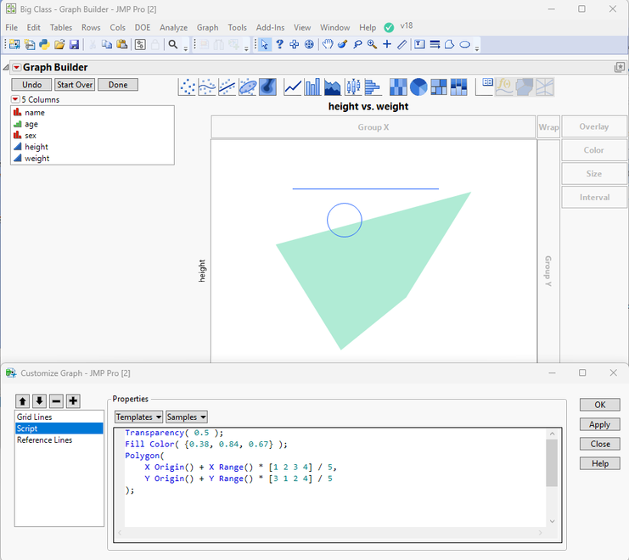Select the Line chart element icon
This screenshot has width=629, height=560.
(x=293, y=87)
